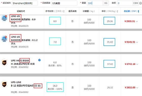The image size is (142, 96).
Task: Click the 计费重 (kg) column header
Action: [89, 11]
